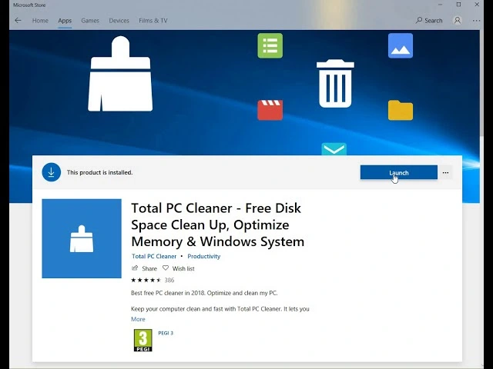Image resolution: width=493 pixels, height=369 pixels.
Task: Click the green list icon in banner
Action: click(x=270, y=46)
